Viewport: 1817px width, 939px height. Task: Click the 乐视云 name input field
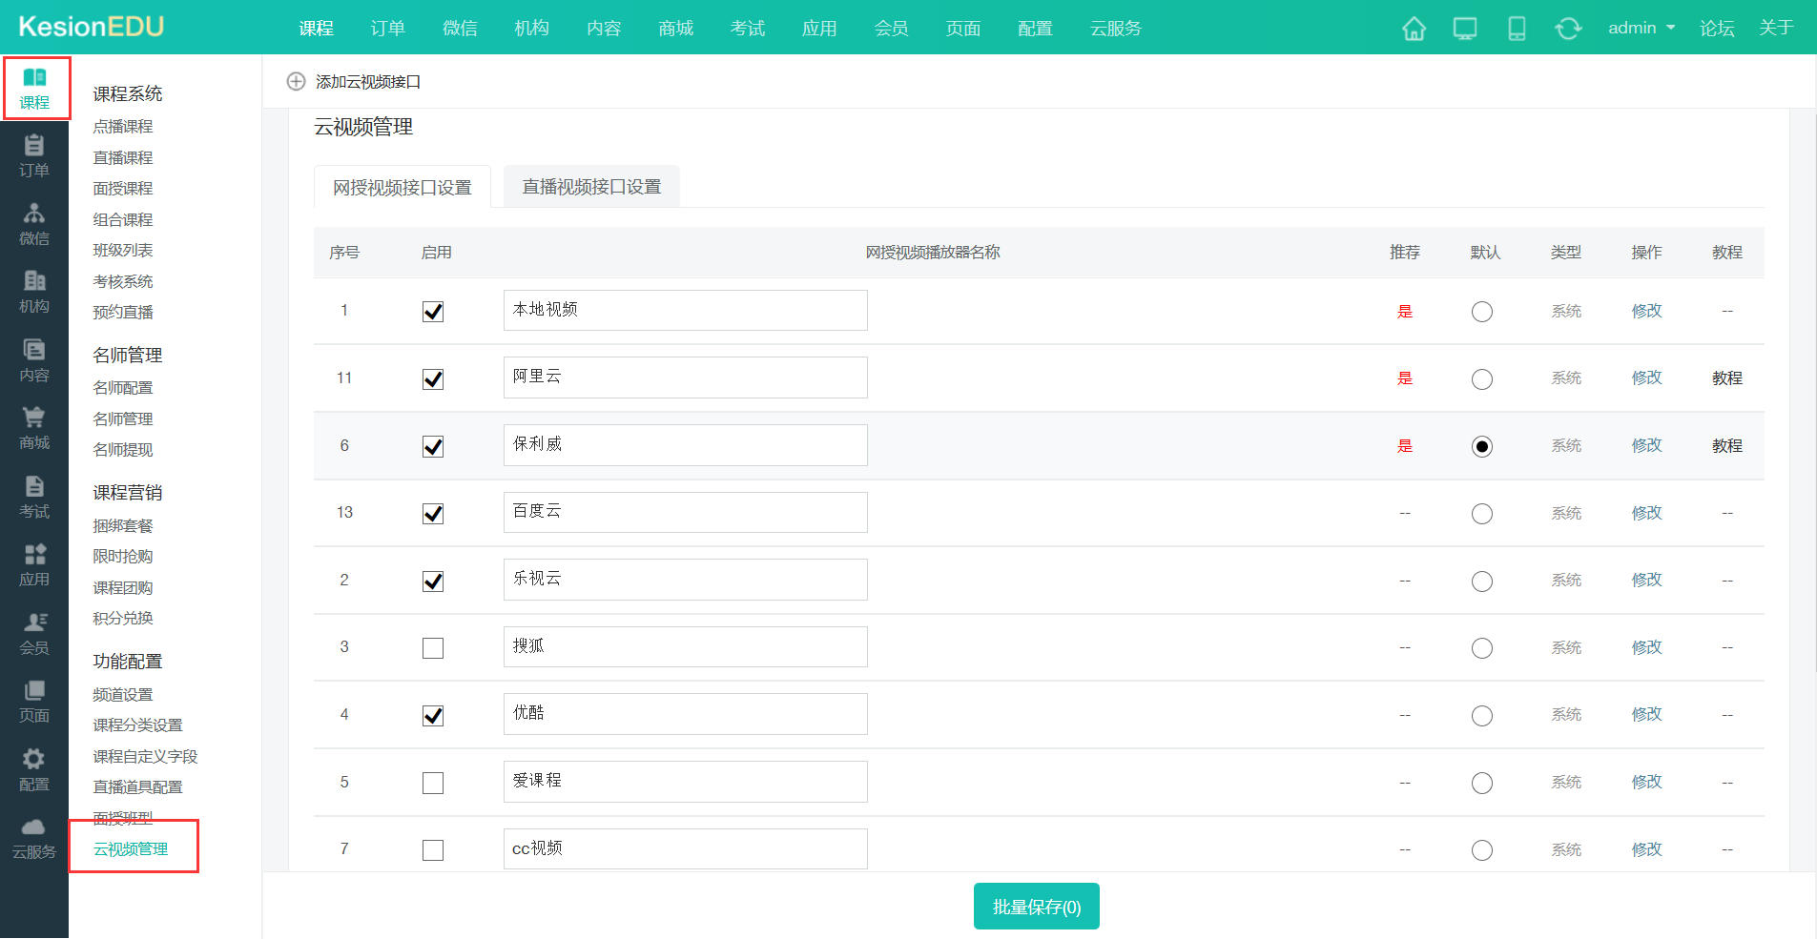(x=685, y=580)
